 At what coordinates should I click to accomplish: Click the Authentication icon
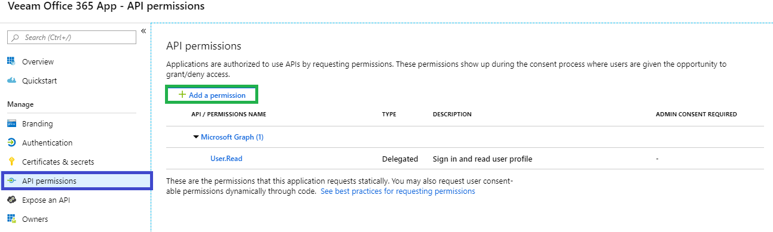(11, 143)
